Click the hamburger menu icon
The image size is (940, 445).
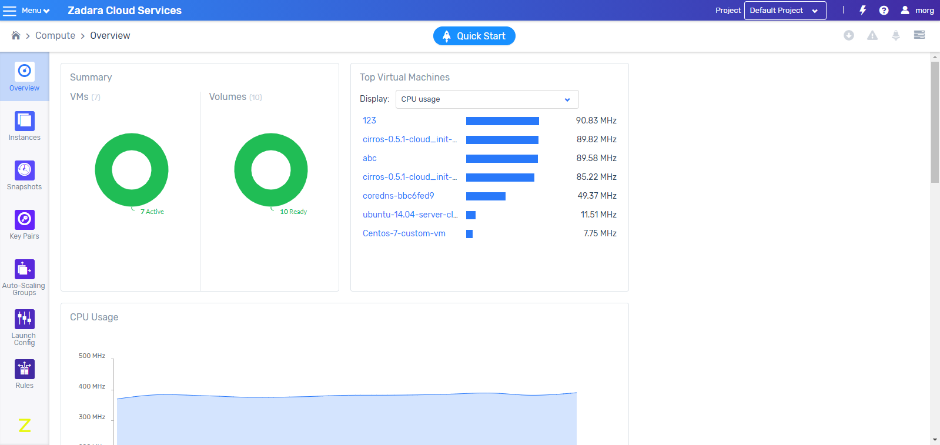[10, 11]
